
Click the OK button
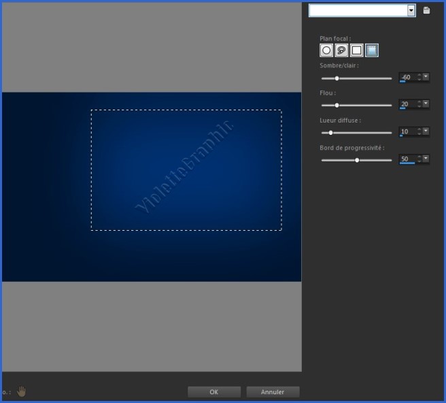pyautogui.click(x=213, y=391)
